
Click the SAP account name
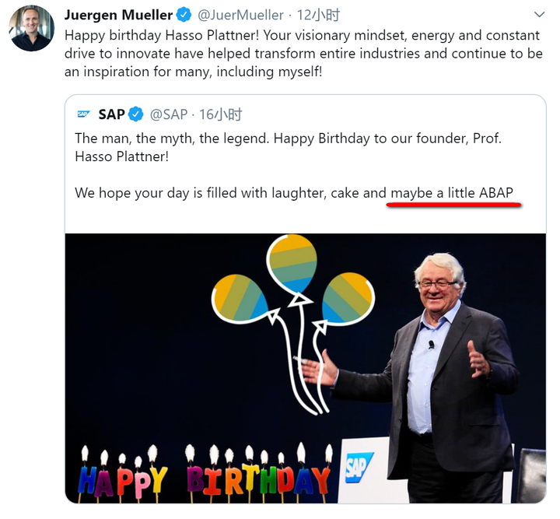[111, 114]
